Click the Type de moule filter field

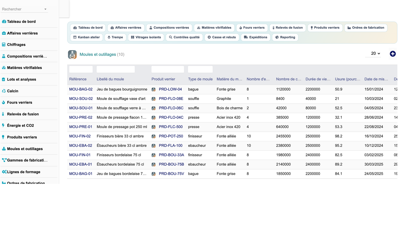[200, 69]
